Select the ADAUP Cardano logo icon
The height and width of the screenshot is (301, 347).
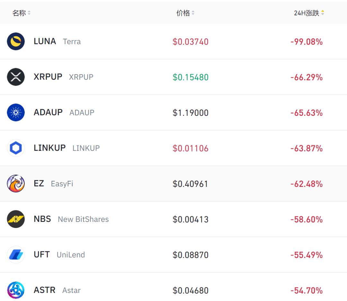[x=16, y=113]
